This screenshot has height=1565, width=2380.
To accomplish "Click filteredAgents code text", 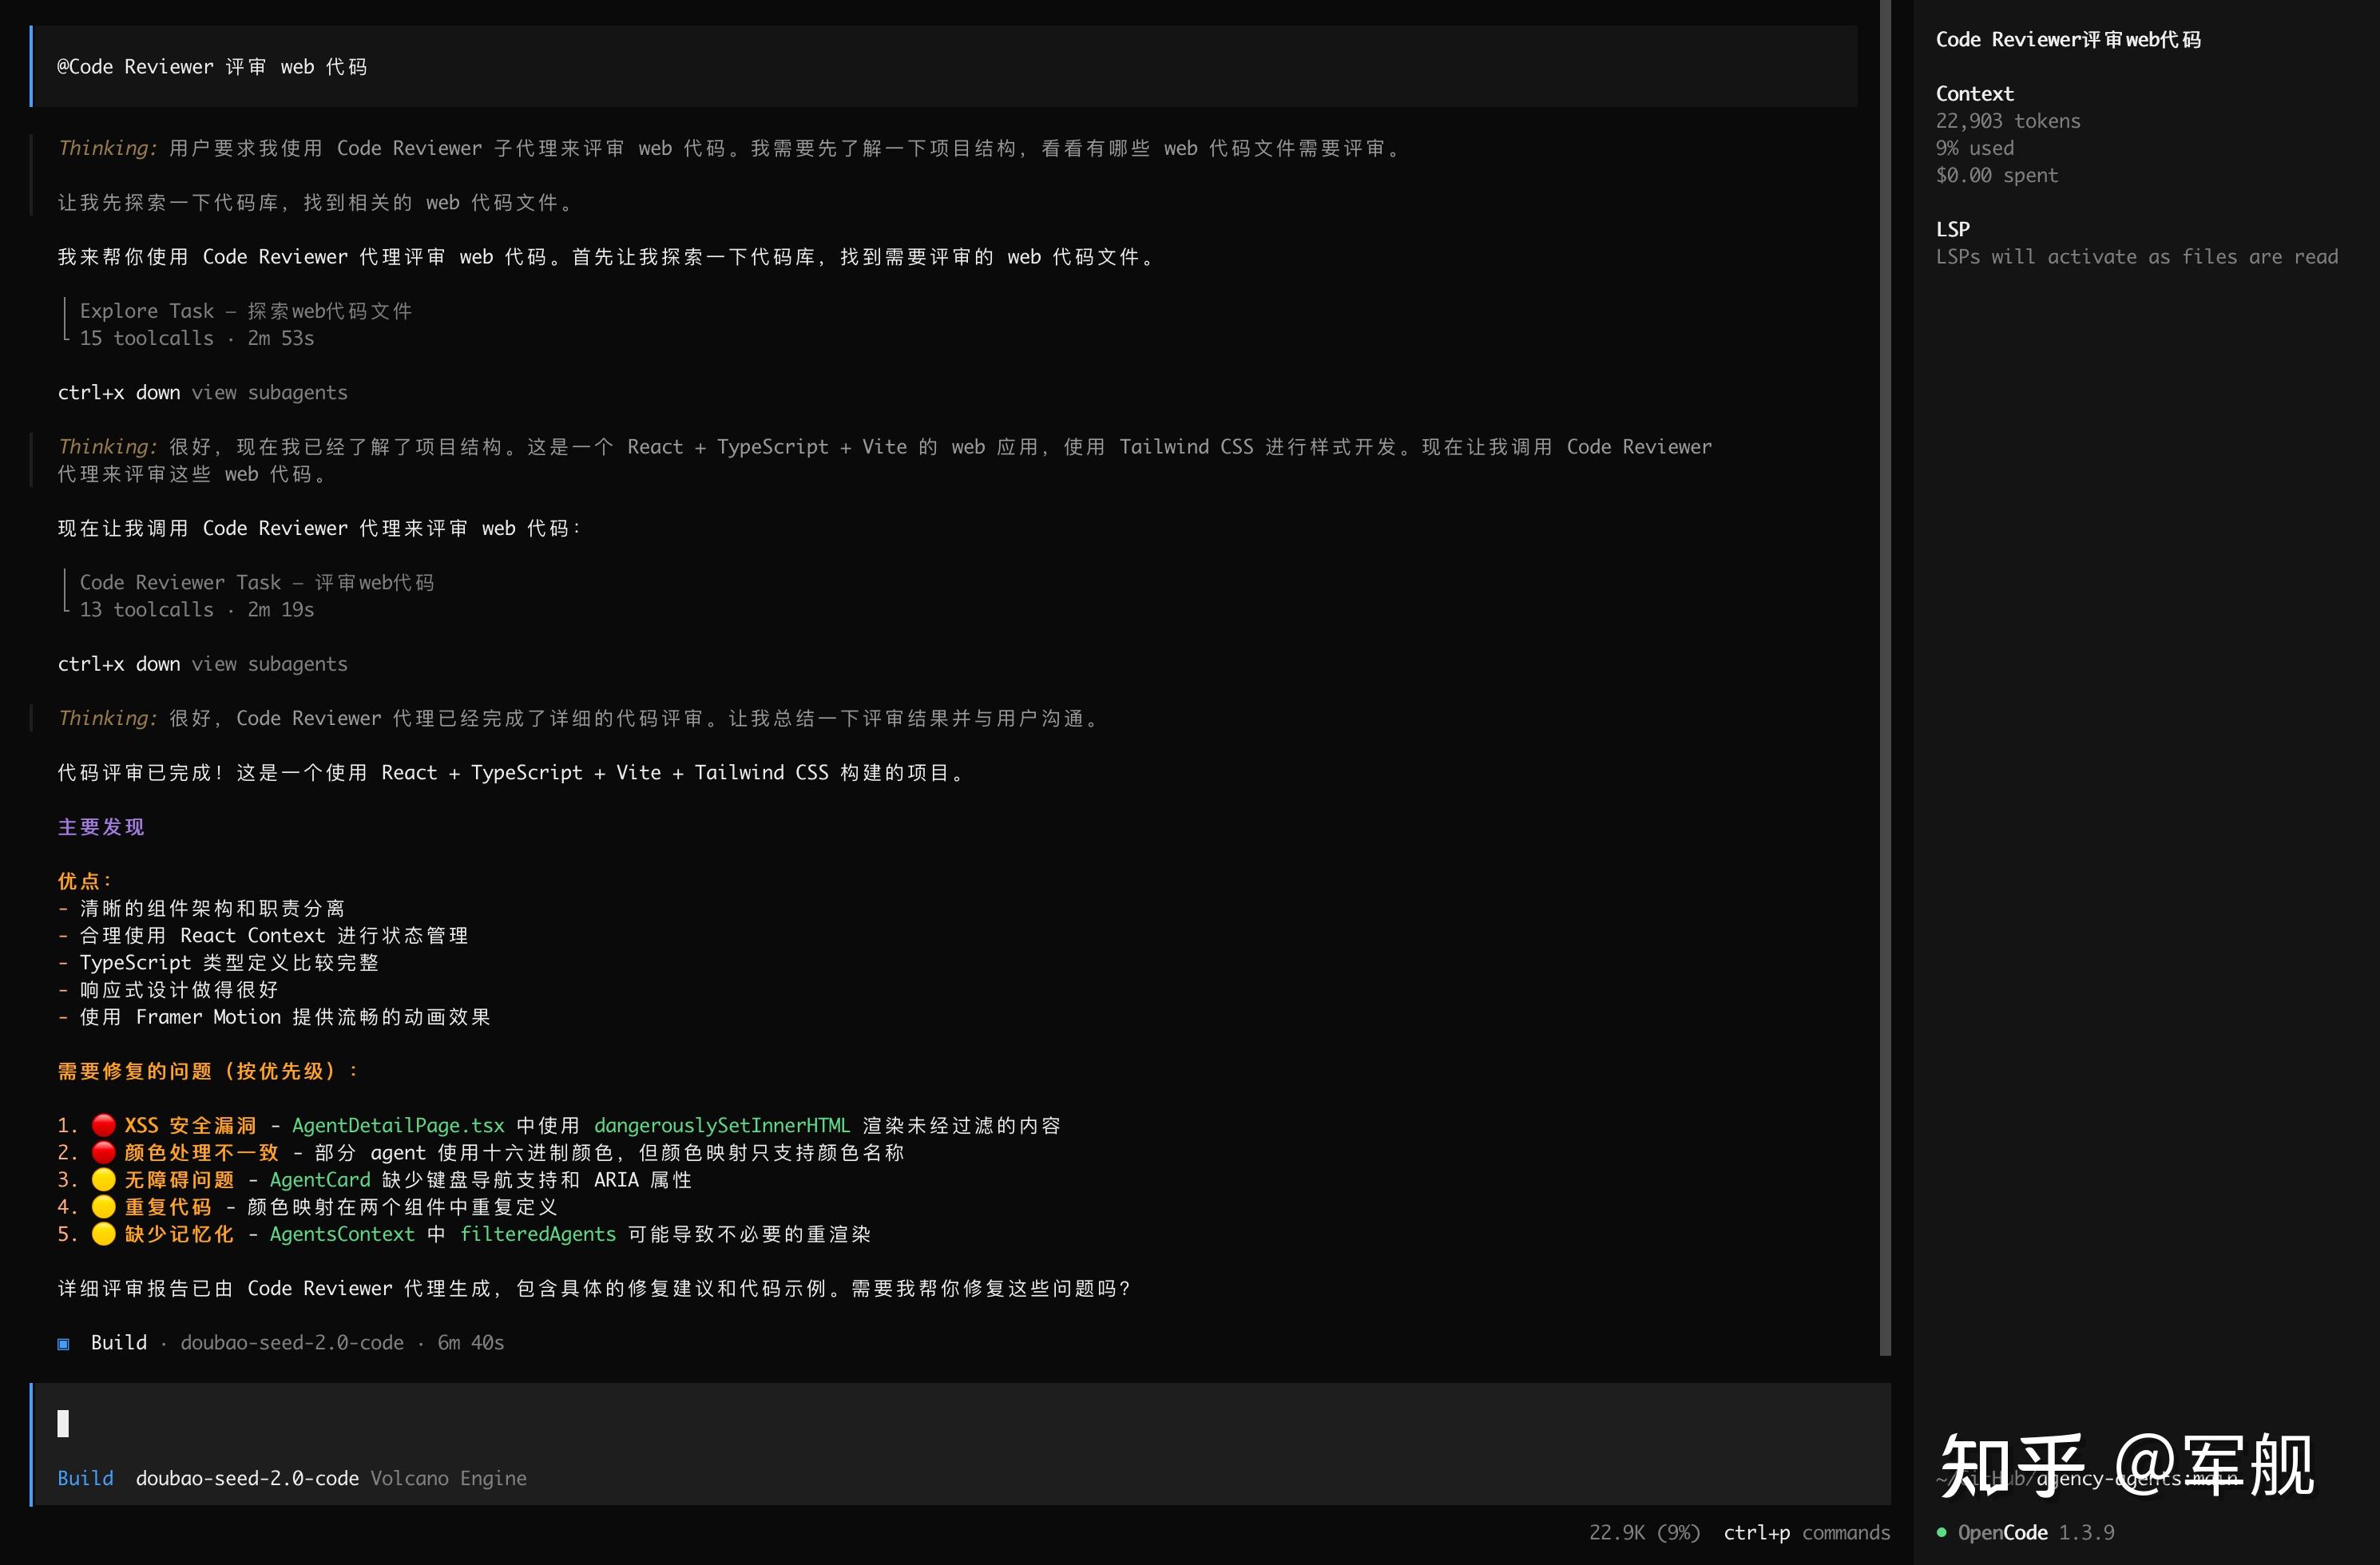I will 538,1234.
